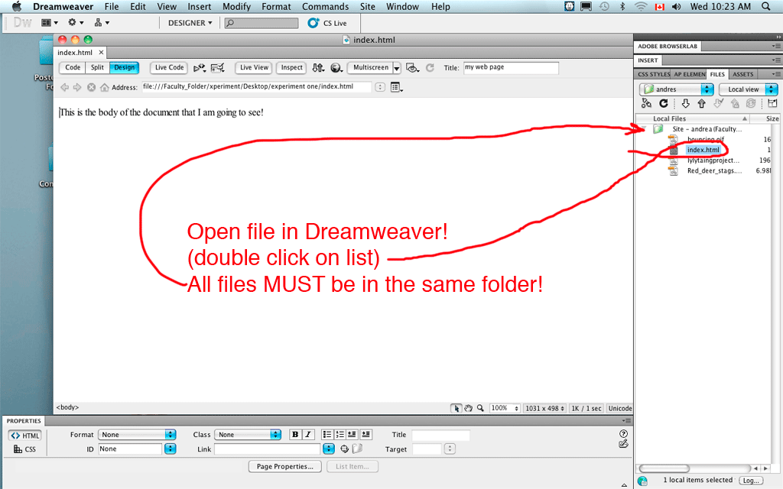Click the Put files up-arrow icon
This screenshot has height=489, width=783.
coord(702,103)
